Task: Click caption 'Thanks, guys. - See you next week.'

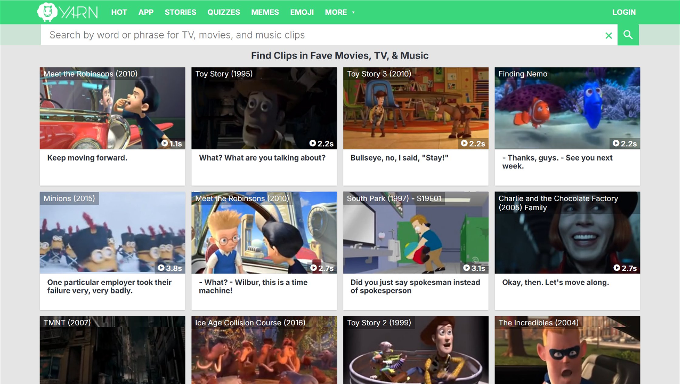Action: 557,162
